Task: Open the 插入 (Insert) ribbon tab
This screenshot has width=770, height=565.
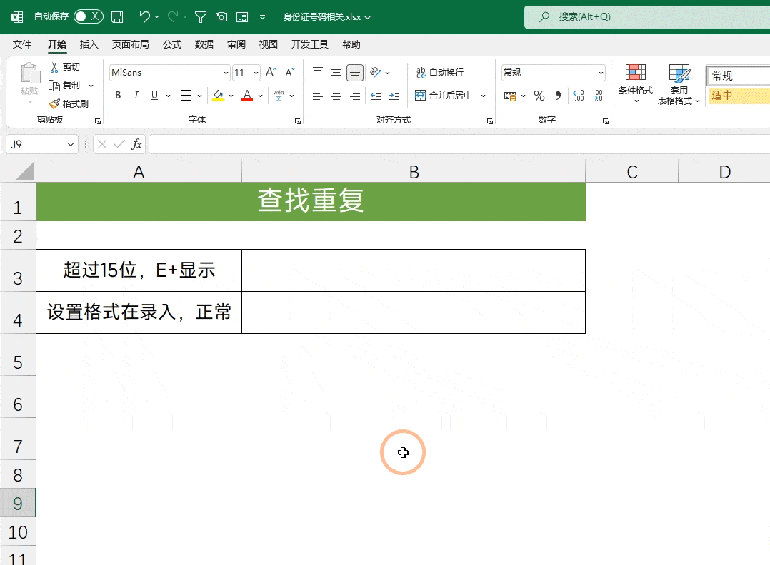Action: [89, 44]
